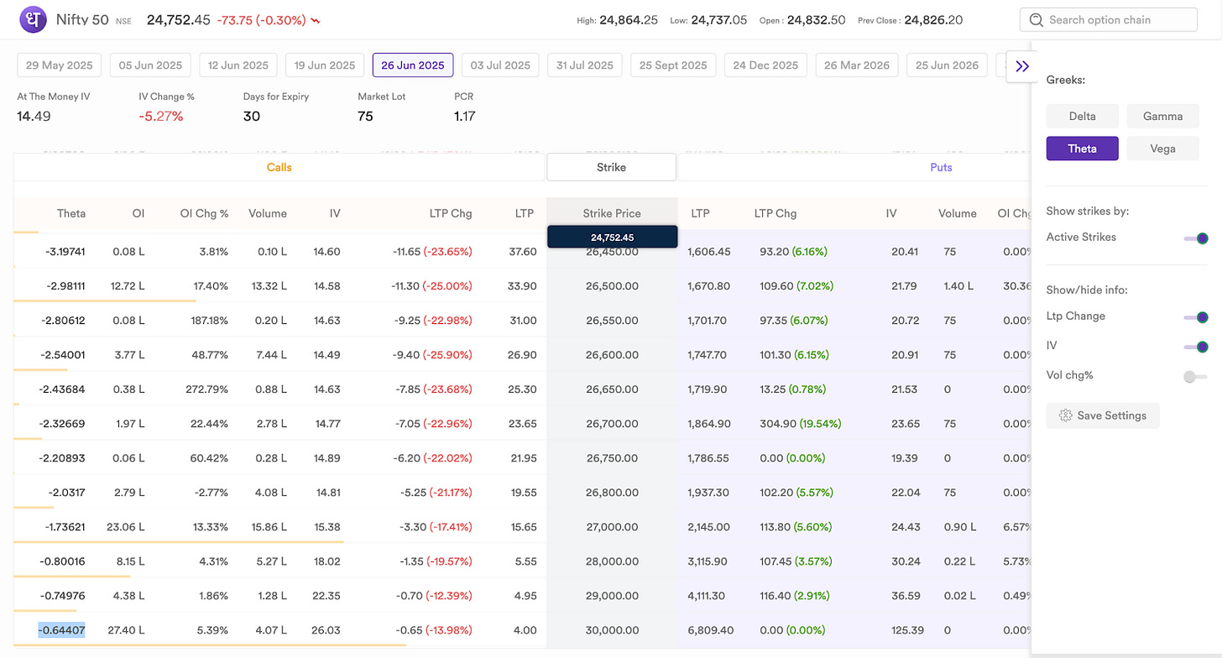1222x658 pixels.
Task: Click the Save Settings button
Action: (1103, 415)
